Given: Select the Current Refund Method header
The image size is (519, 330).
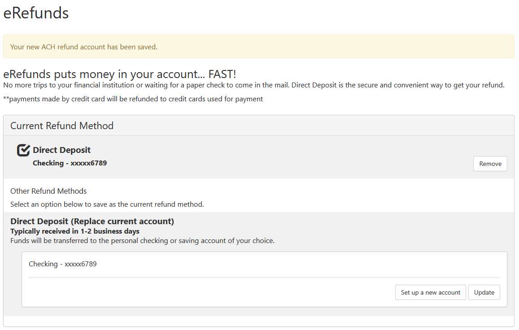Looking at the screenshot, I should [62, 126].
